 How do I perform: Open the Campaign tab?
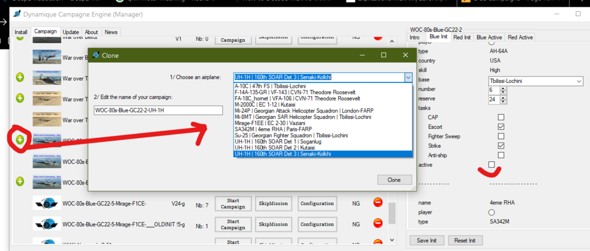(x=45, y=32)
